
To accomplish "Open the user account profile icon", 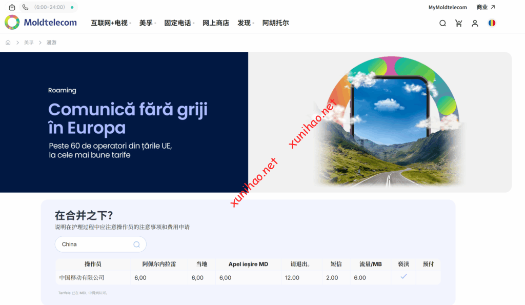I will point(475,23).
